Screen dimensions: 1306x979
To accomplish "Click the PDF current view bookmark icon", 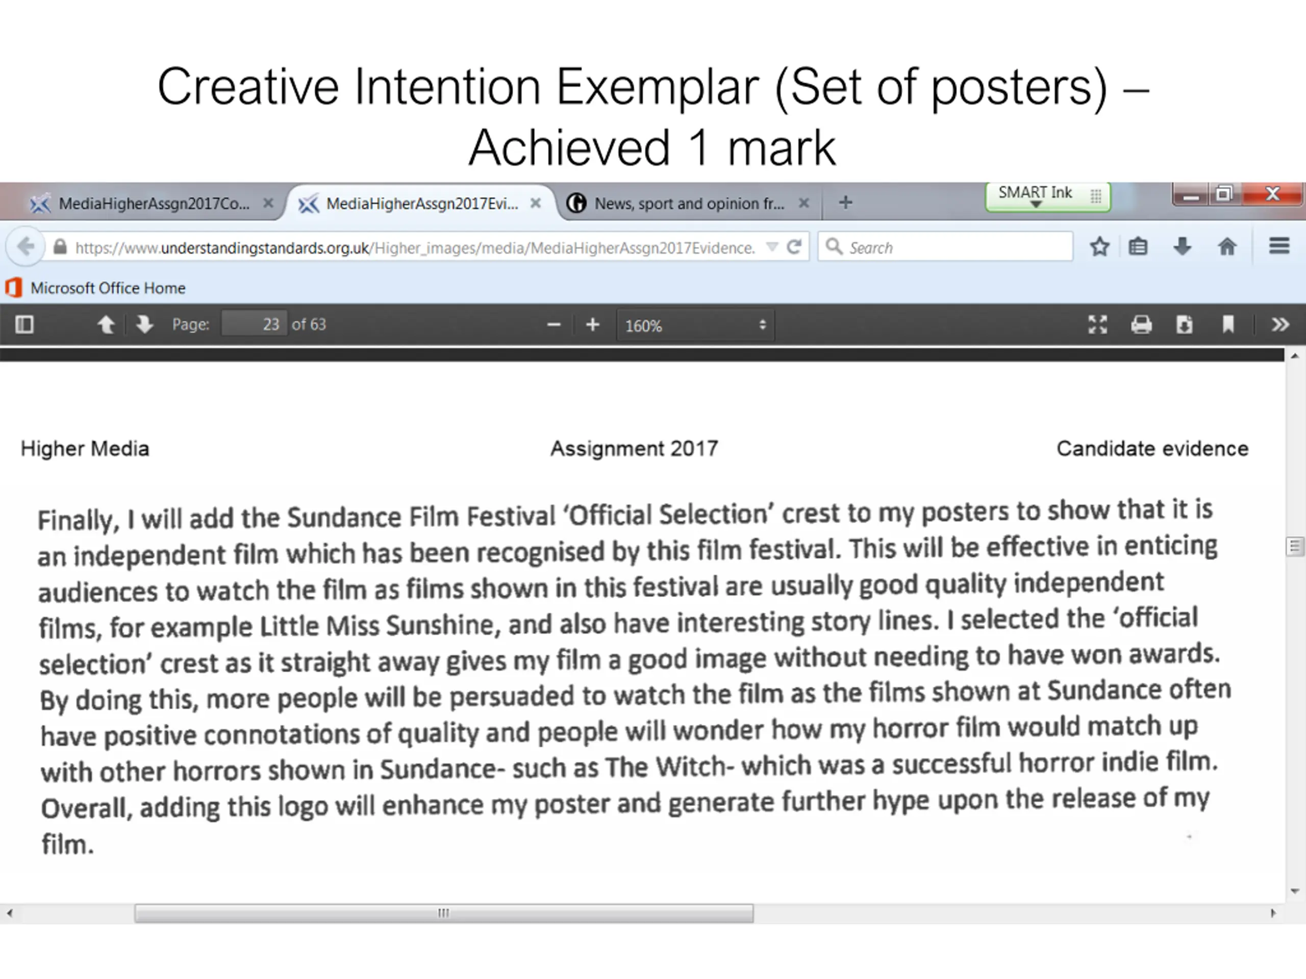I will [1228, 325].
